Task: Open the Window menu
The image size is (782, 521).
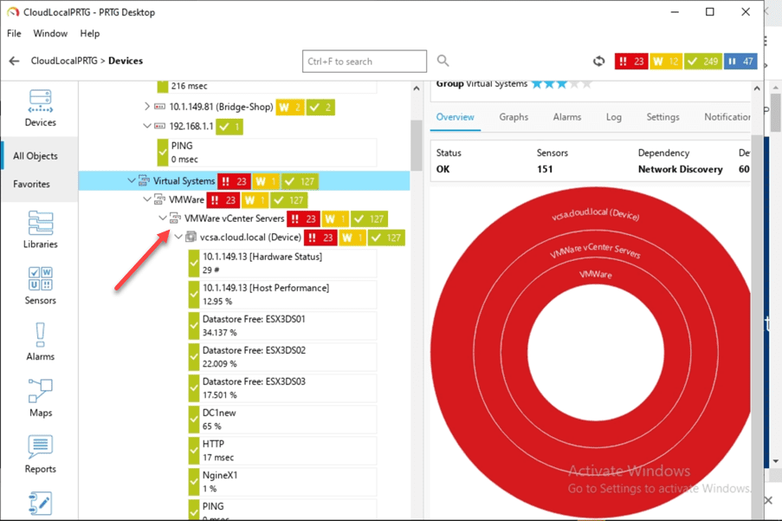Action: tap(50, 34)
